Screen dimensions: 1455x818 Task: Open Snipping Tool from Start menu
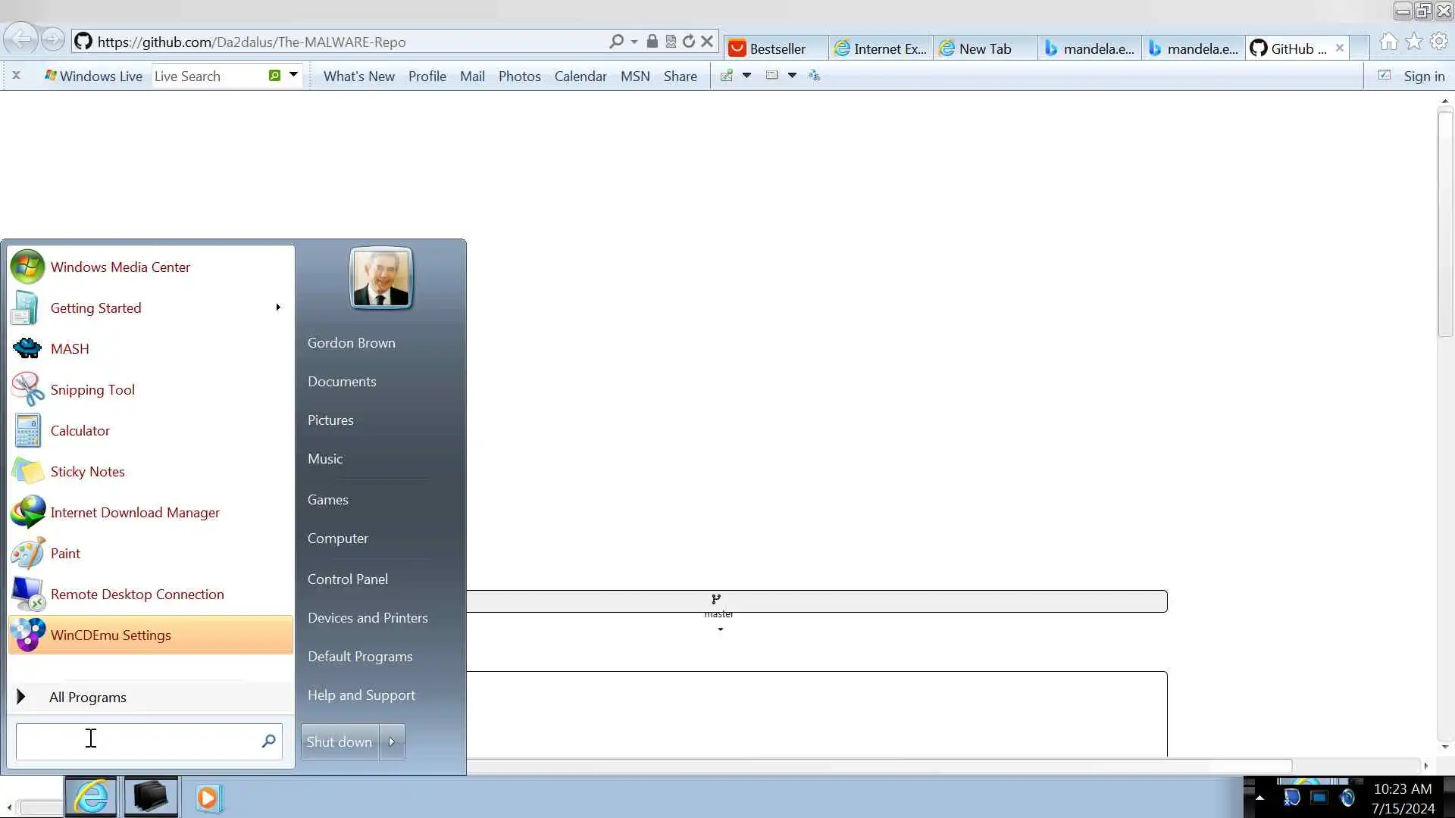(x=92, y=389)
